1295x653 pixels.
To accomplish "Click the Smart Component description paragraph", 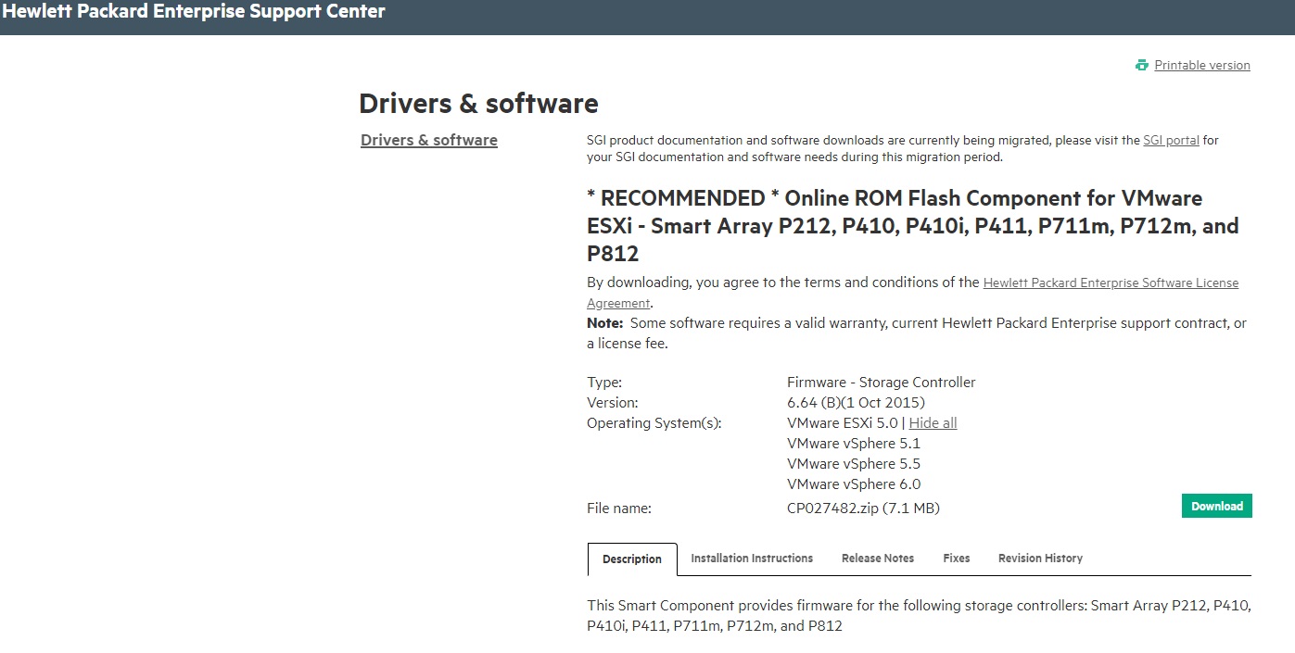I will [920, 616].
